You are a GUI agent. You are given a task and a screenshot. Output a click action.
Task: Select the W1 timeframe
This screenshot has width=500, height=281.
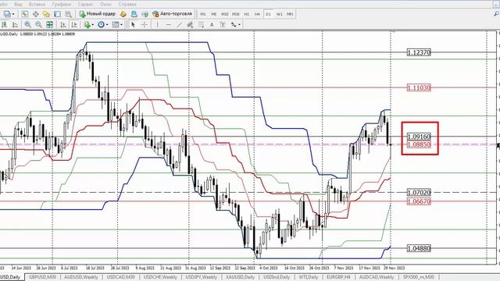280,14
